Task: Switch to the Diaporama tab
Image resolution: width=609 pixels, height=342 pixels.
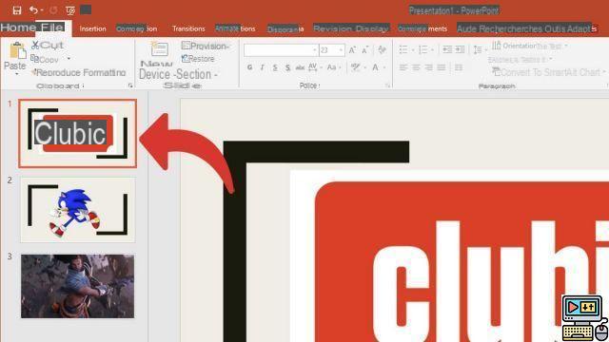Action: [285, 29]
